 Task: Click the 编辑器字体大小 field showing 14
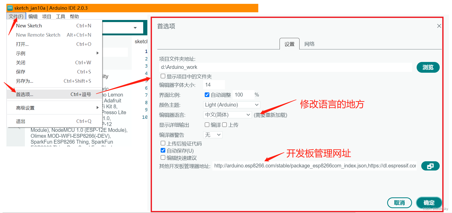[x=214, y=85]
